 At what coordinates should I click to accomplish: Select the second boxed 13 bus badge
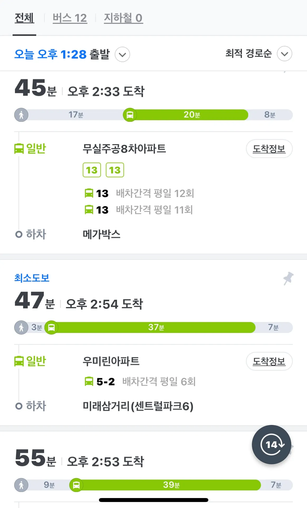click(x=115, y=170)
